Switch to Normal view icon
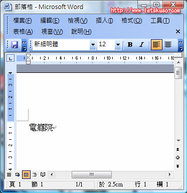187x193 pixels. [x=9, y=175]
